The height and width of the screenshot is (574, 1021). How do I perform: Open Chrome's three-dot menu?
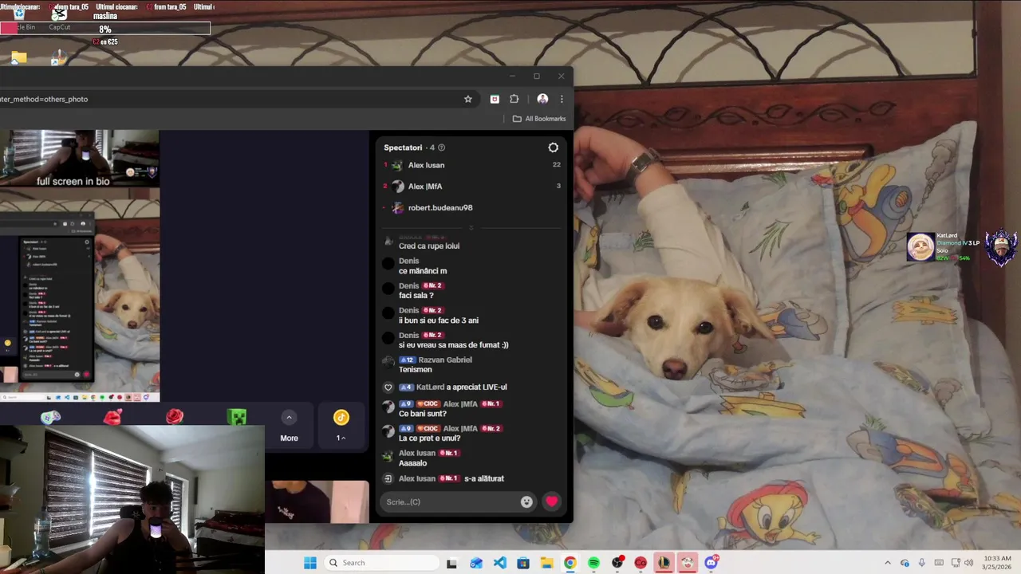(562, 99)
